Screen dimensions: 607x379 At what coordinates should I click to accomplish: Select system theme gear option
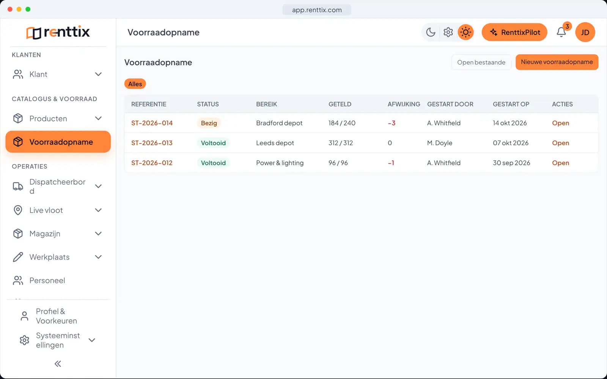coord(448,32)
